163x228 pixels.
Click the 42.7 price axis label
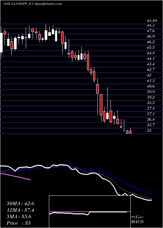coord(151,70)
